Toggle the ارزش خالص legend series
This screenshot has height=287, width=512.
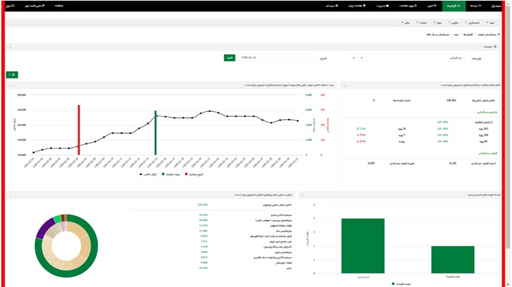click(x=148, y=175)
